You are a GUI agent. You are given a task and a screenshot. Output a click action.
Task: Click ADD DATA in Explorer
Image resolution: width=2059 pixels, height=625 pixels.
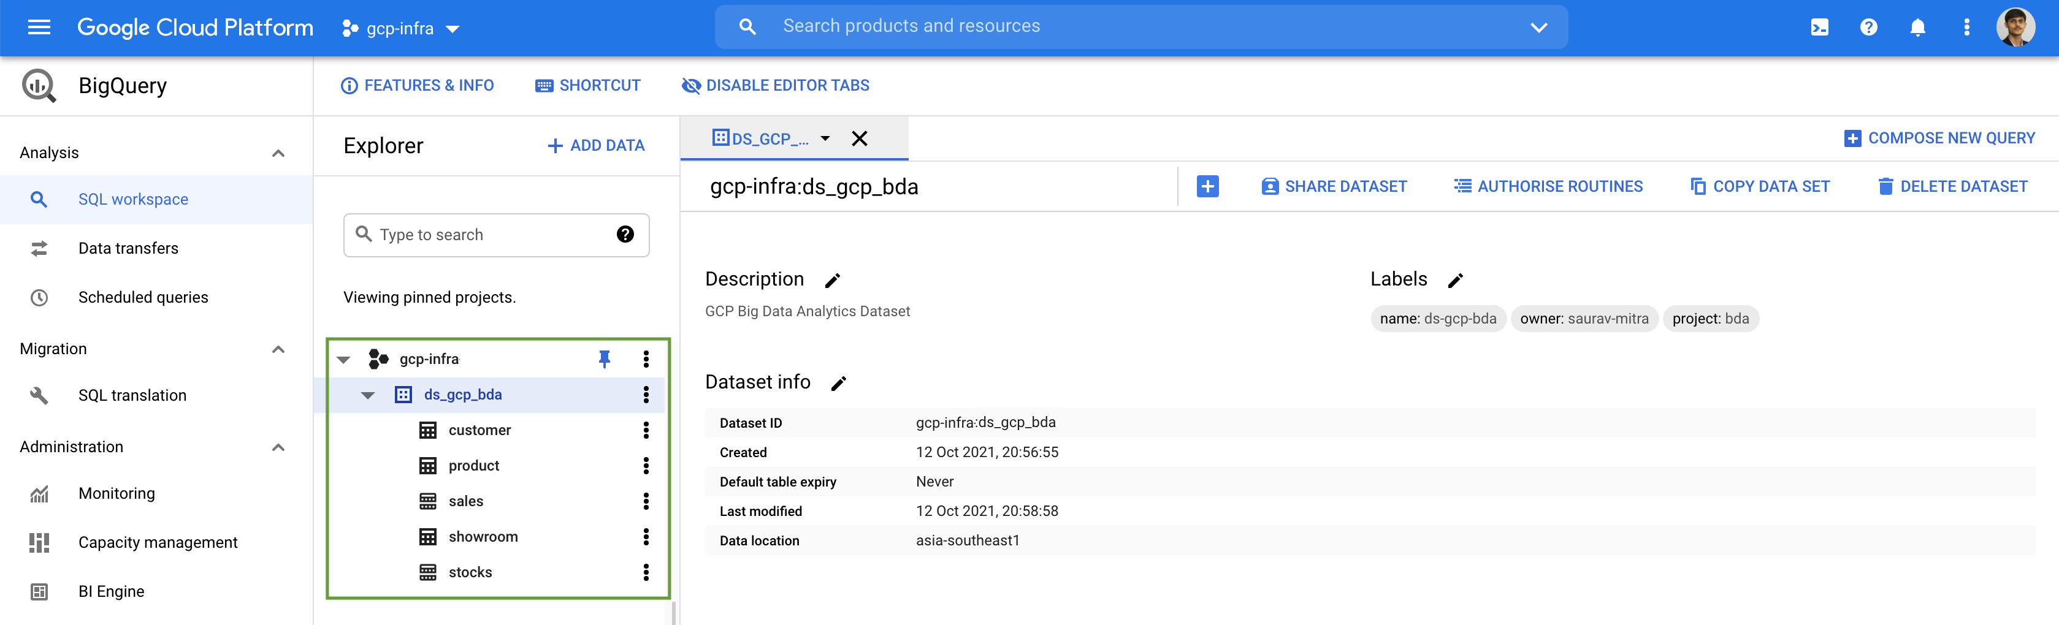[595, 145]
